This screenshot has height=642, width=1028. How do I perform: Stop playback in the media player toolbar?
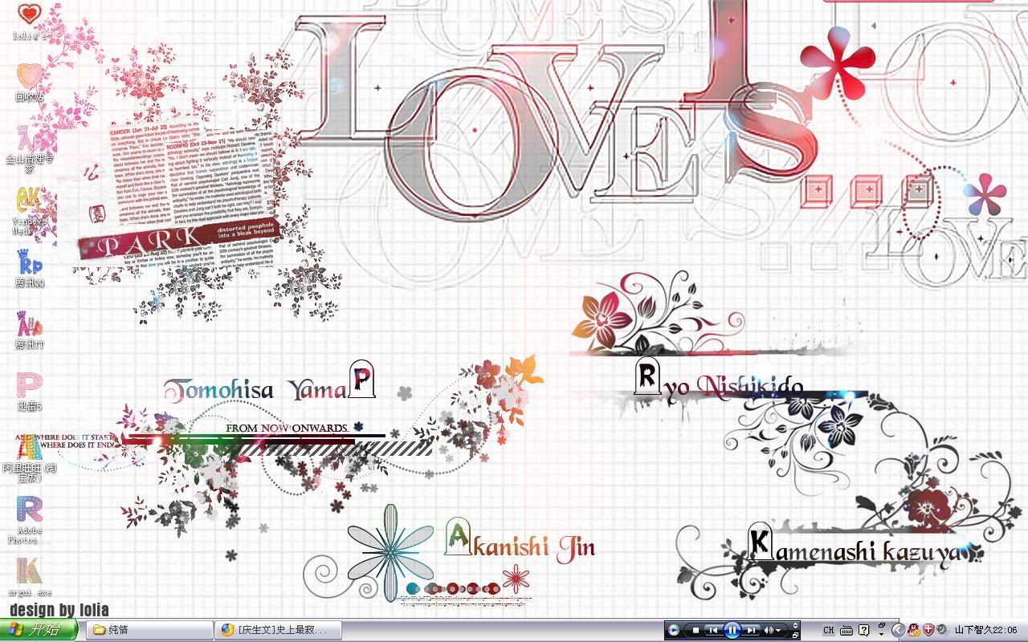[696, 631]
